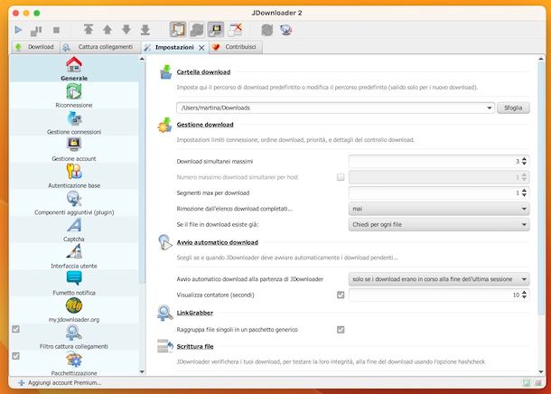
Task: Open Pacchettizzazione settings
Action: (74, 363)
